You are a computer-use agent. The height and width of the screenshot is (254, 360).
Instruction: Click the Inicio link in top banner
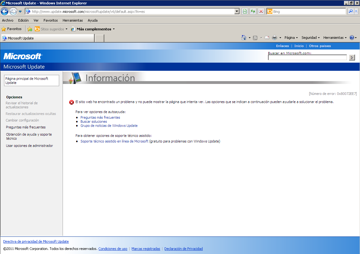(299, 46)
